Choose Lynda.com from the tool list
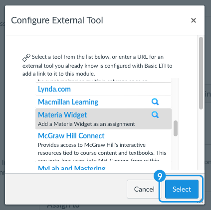The height and width of the screenshot is (210, 211). pyautogui.click(x=54, y=89)
